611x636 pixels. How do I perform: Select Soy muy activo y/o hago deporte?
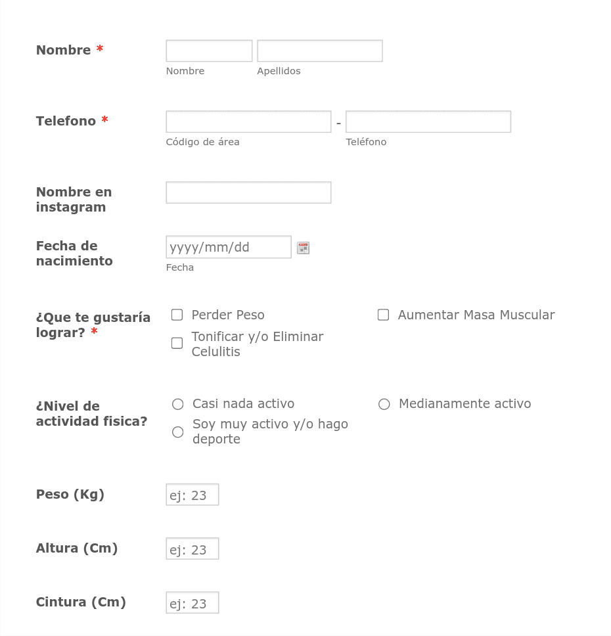177,432
